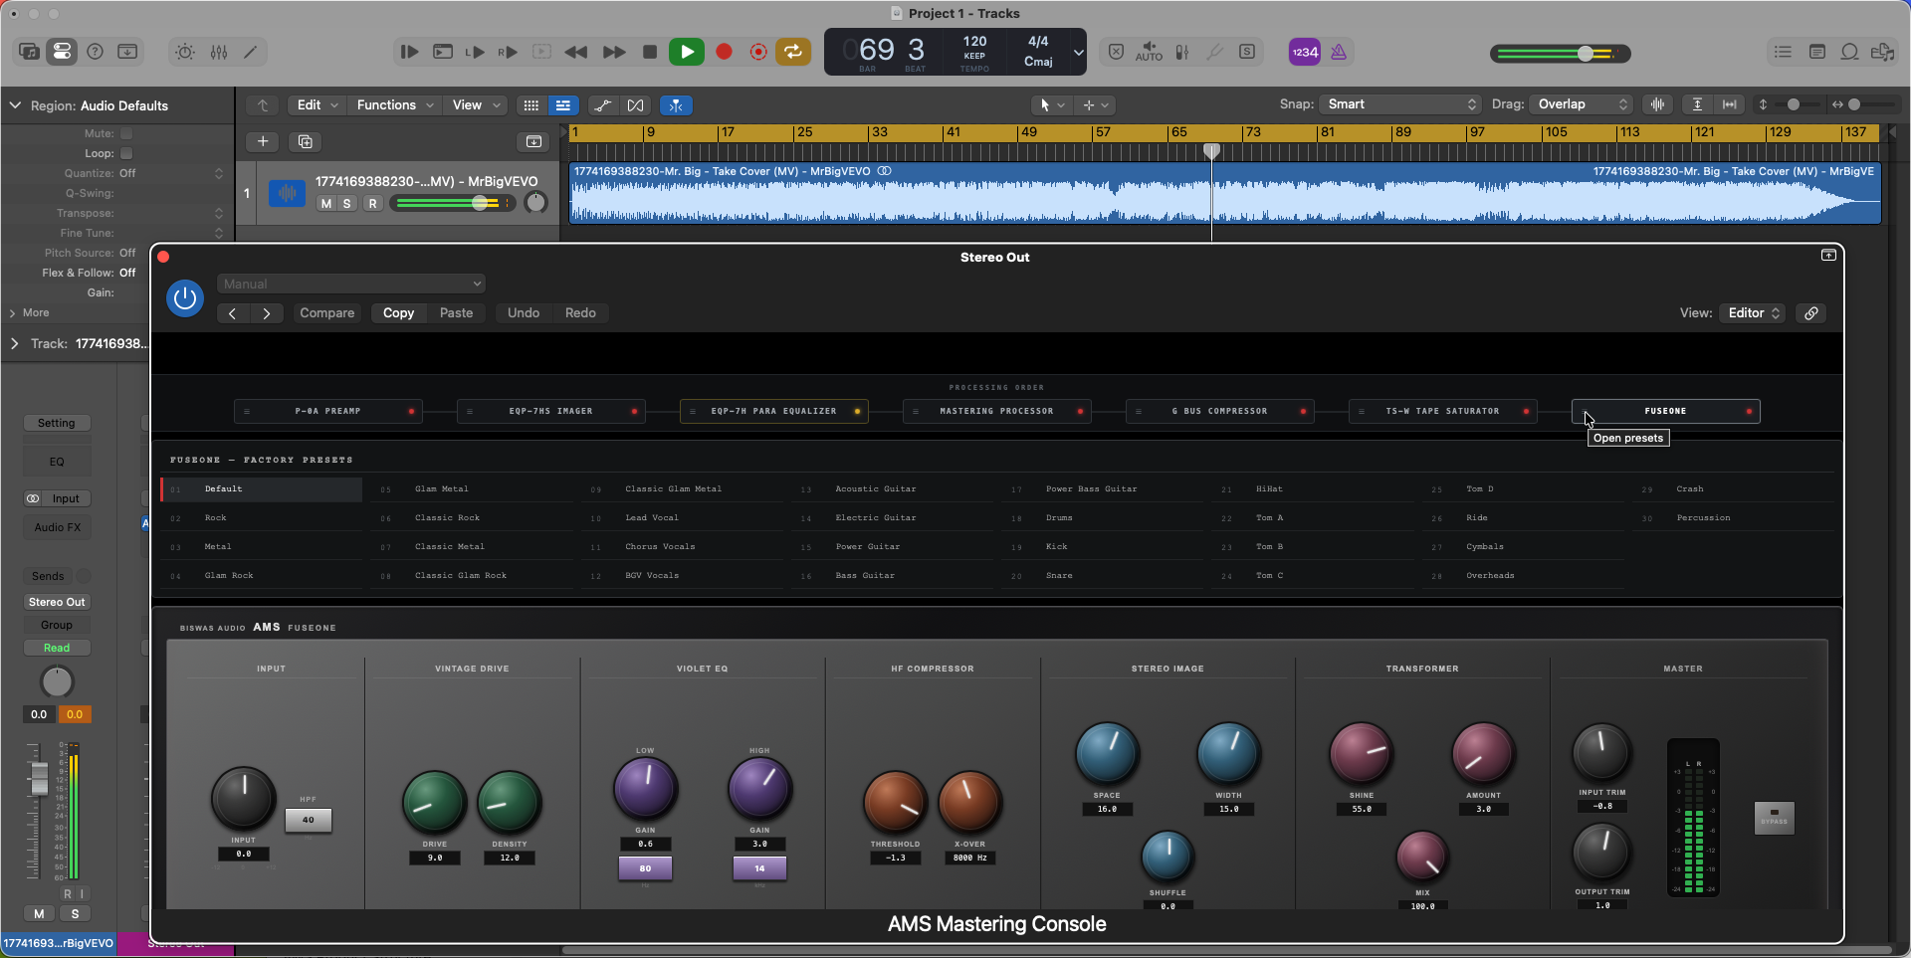Toggle Waveform Zoom button
The height and width of the screenshot is (958, 1911).
click(1657, 104)
